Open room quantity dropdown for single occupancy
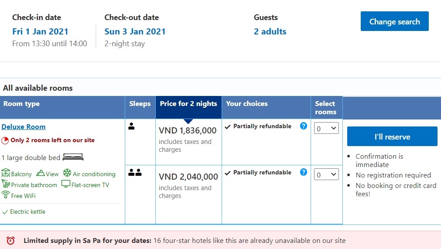Screen dimensions: 441x249 pyautogui.click(x=326, y=129)
